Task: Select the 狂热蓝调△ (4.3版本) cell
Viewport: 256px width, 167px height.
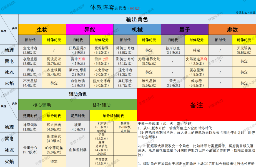Action: click(78, 50)
